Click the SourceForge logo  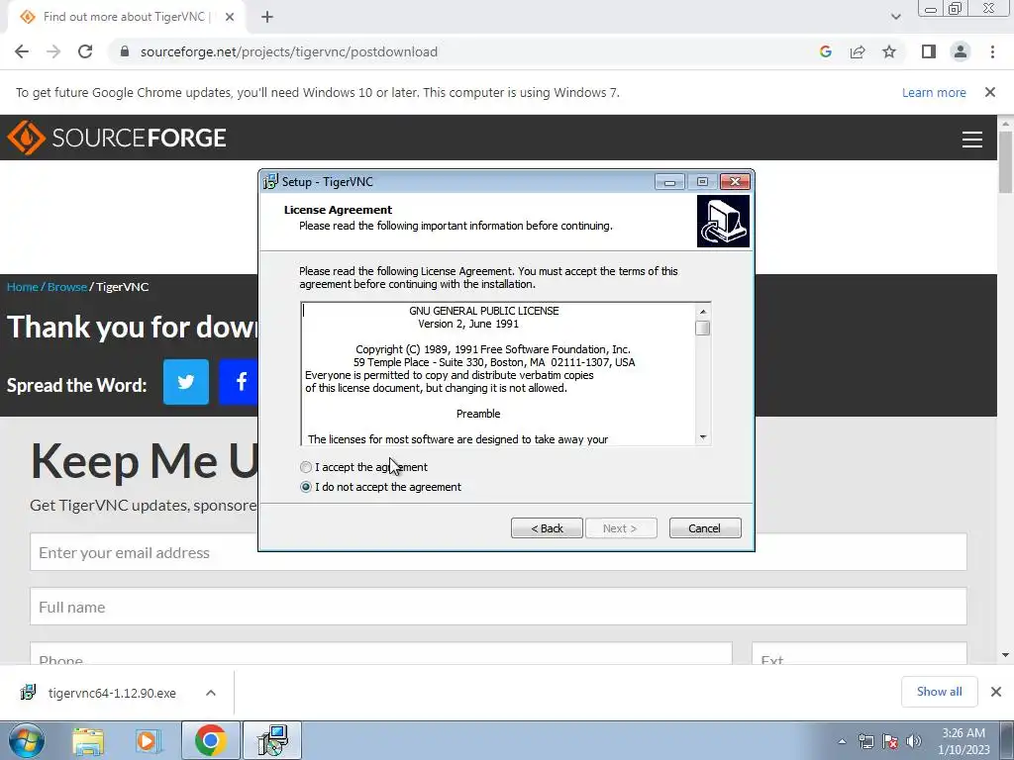click(x=117, y=138)
